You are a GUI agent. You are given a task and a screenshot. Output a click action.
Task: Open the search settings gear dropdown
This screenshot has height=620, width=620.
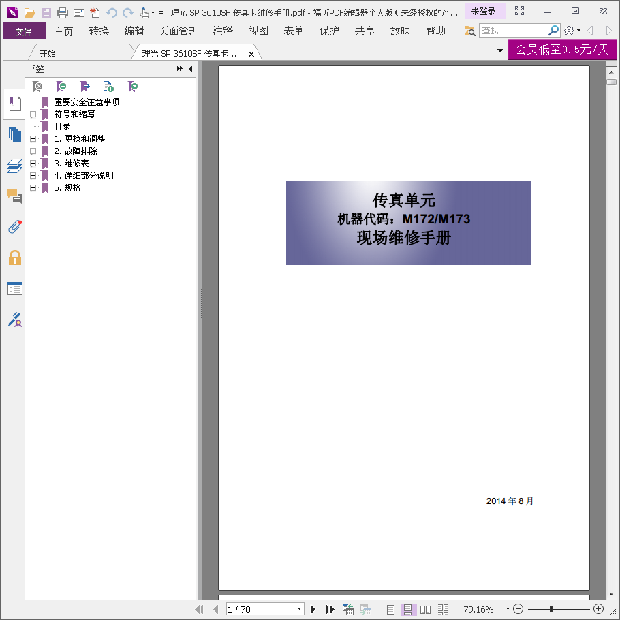(x=572, y=31)
